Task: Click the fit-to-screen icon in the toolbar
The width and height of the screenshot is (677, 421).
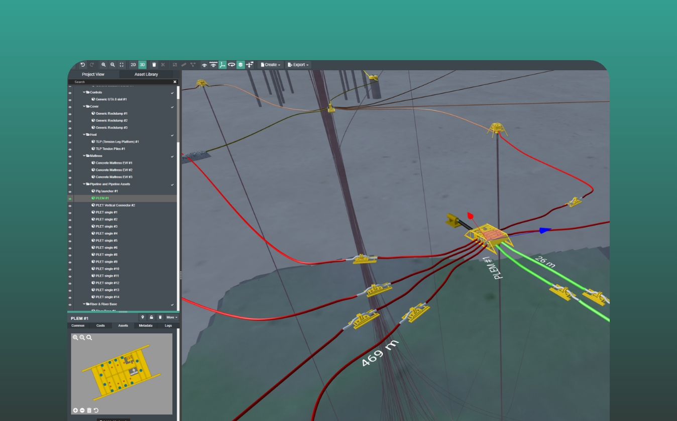Action: pyautogui.click(x=122, y=65)
